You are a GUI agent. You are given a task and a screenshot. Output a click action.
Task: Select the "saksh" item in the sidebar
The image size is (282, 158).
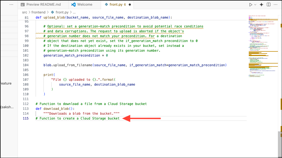point(7,107)
